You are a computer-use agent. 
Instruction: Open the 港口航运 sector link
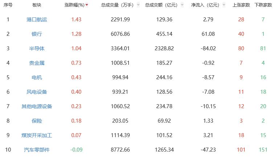point(37,20)
